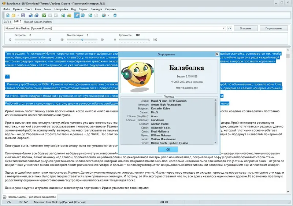Click paragraph starting Денис, уже в куртке

pos(77,188)
